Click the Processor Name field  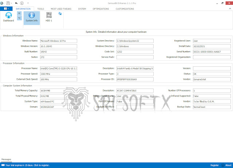(x=59, y=69)
